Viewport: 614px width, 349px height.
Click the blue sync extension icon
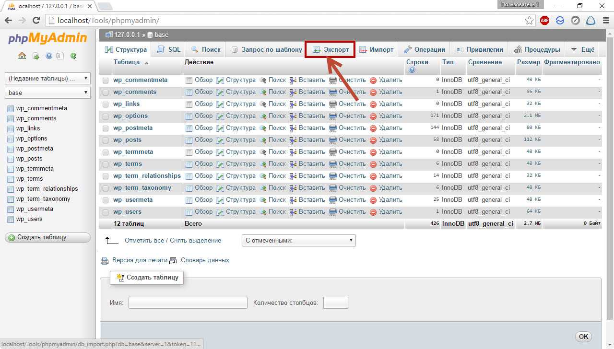coord(560,21)
